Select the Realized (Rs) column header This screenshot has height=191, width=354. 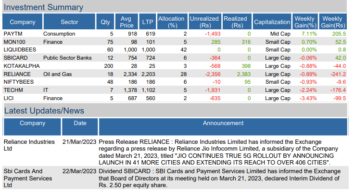237,22
